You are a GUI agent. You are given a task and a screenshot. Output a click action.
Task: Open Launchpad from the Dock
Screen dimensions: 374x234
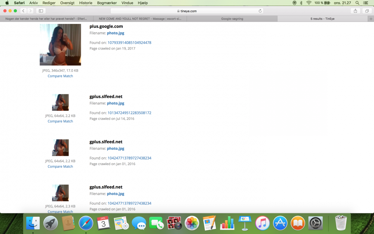pyautogui.click(x=50, y=223)
